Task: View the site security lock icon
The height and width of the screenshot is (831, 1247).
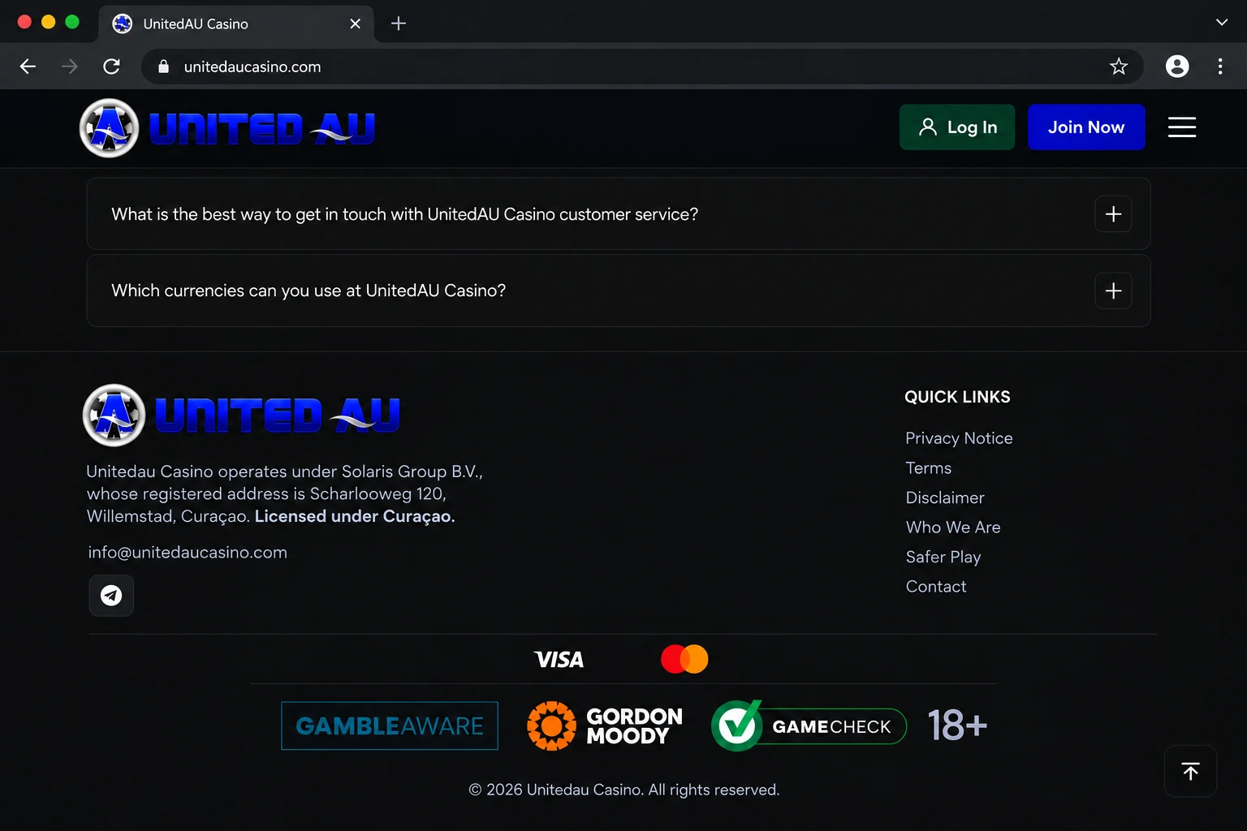Action: (163, 67)
